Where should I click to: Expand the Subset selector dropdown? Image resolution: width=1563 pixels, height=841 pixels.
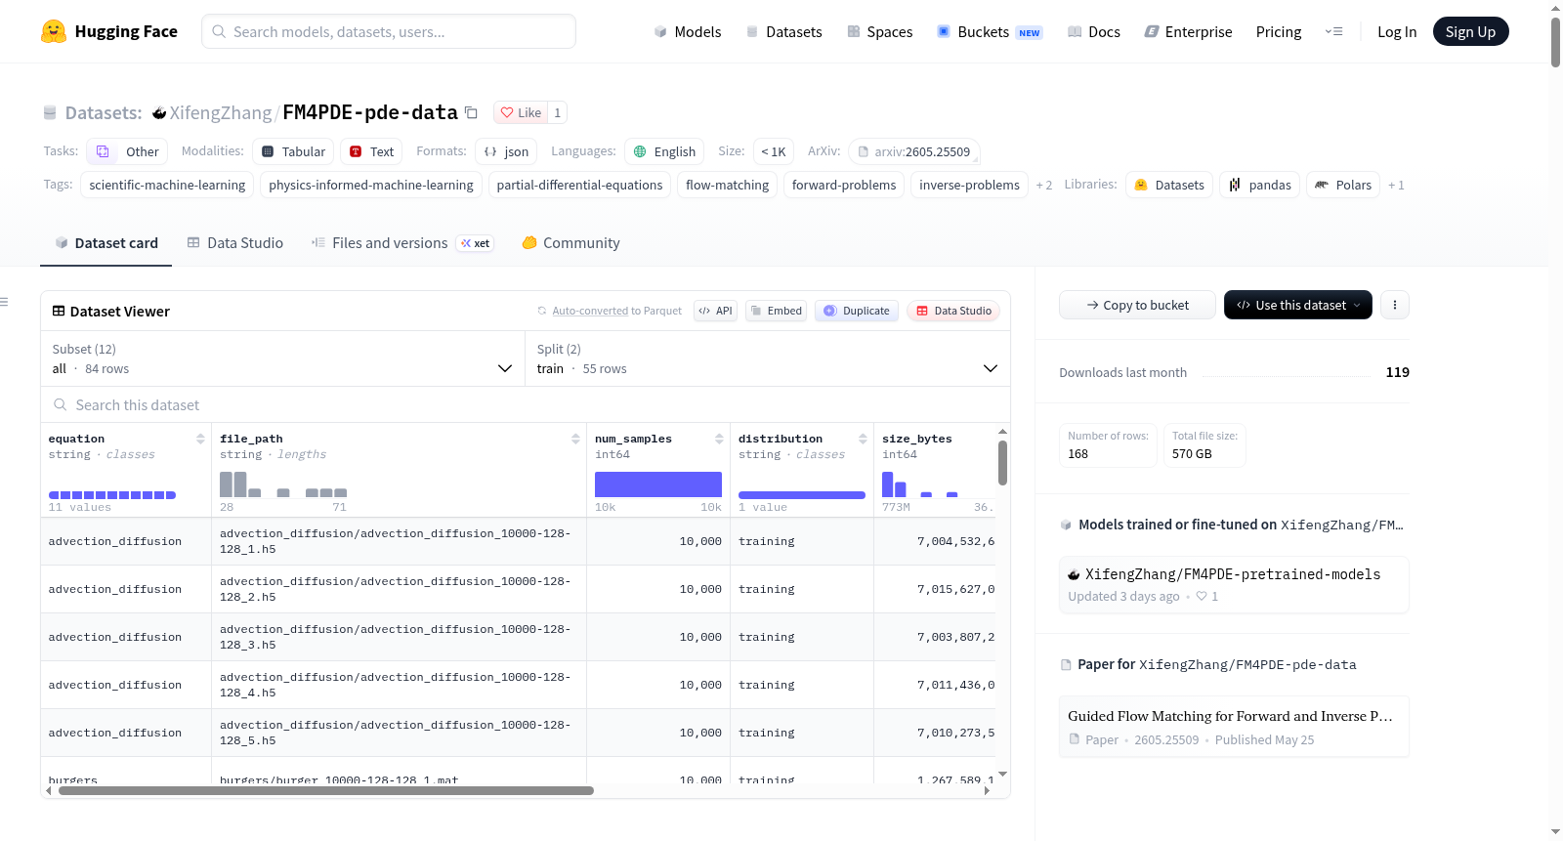282,358
